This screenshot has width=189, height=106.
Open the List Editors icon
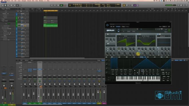click(178, 5)
